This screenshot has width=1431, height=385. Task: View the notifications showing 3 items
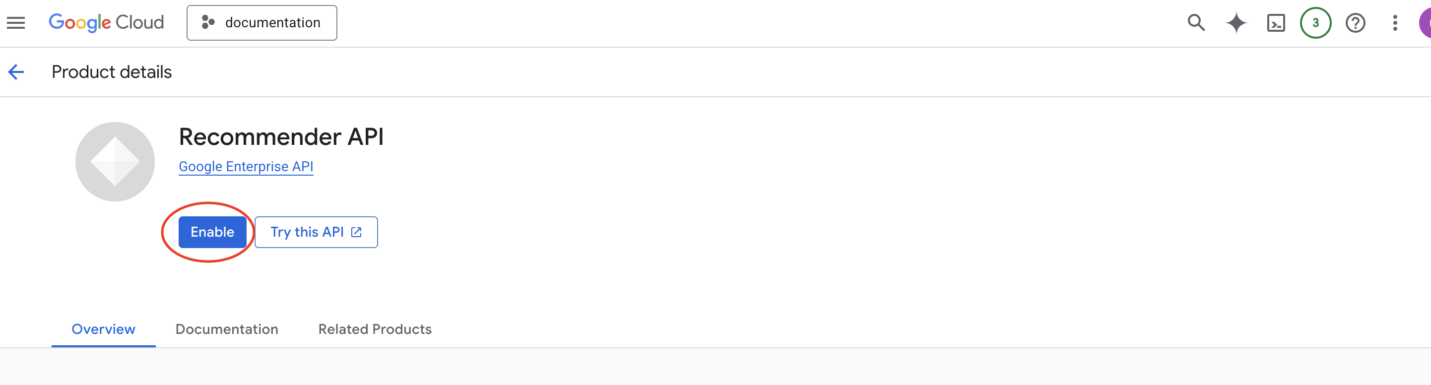click(1316, 23)
